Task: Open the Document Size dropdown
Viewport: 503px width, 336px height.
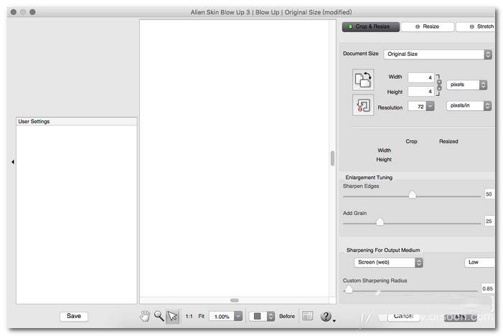Action: pyautogui.click(x=438, y=54)
